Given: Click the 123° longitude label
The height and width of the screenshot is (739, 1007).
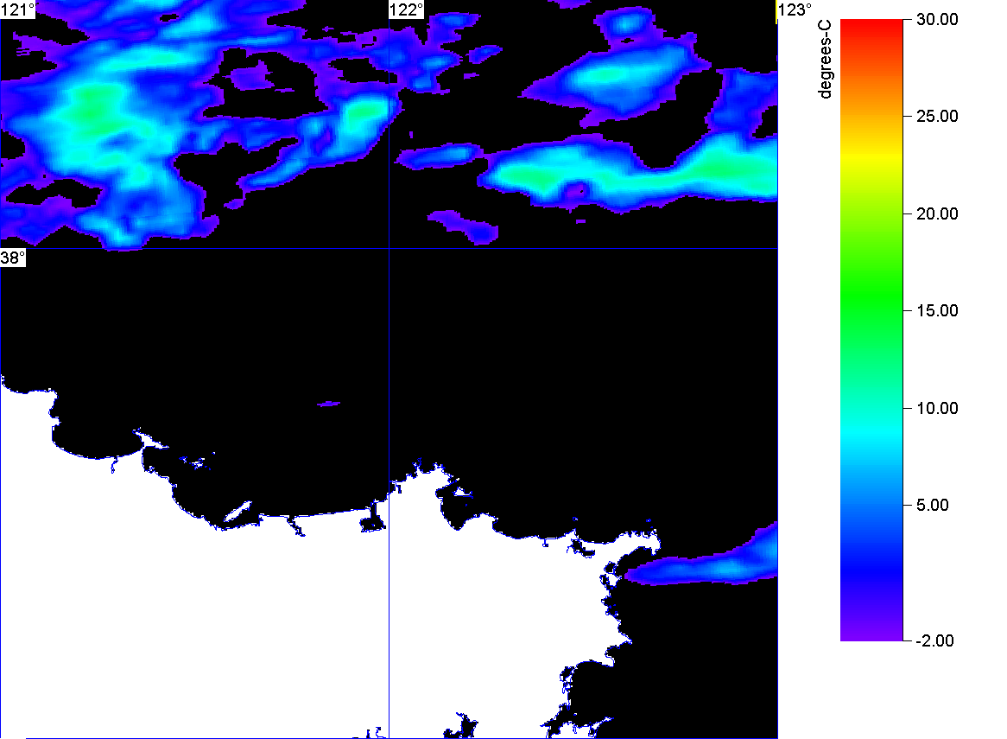Looking at the screenshot, I should 795,10.
